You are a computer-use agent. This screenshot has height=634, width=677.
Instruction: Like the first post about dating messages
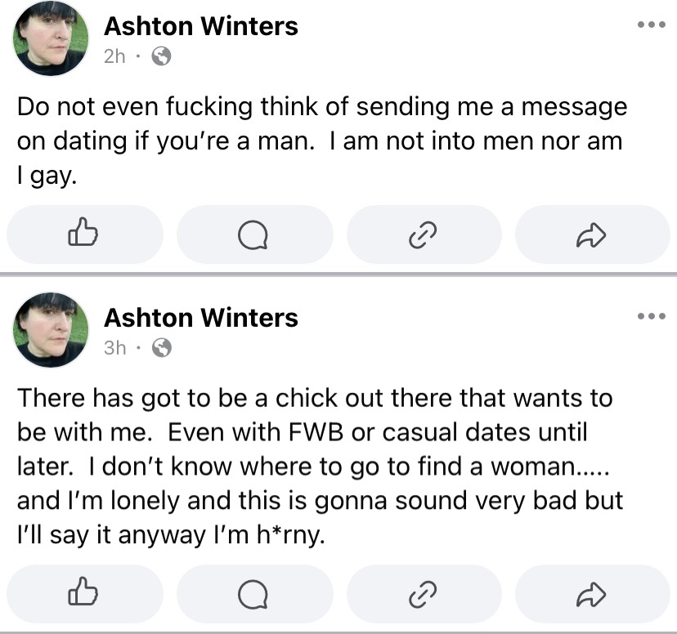pyautogui.click(x=85, y=234)
